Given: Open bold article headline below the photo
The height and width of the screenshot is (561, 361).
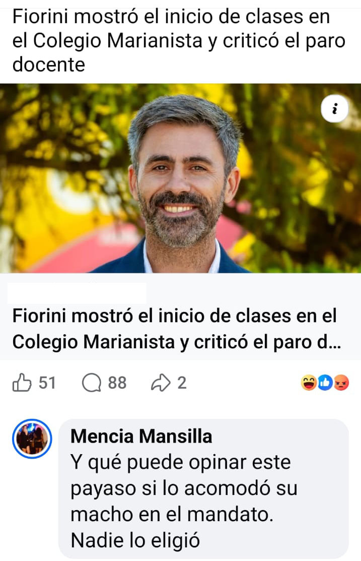Looking at the screenshot, I should (177, 329).
